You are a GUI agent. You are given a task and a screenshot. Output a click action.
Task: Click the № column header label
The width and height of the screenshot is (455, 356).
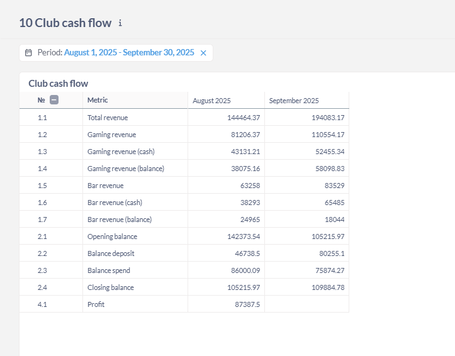coord(41,100)
